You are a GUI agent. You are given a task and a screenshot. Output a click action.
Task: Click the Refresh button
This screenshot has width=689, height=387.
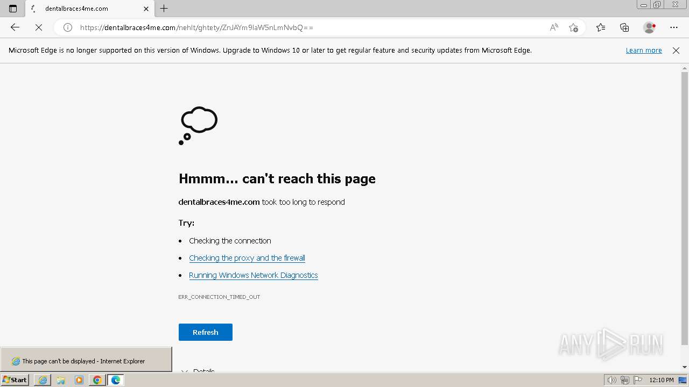[x=206, y=332]
